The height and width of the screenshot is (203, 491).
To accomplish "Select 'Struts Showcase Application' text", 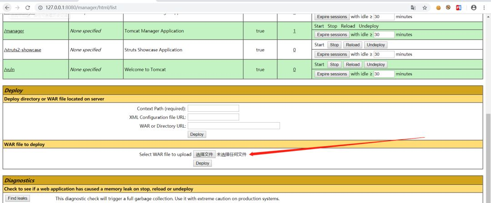I will 153,50.
